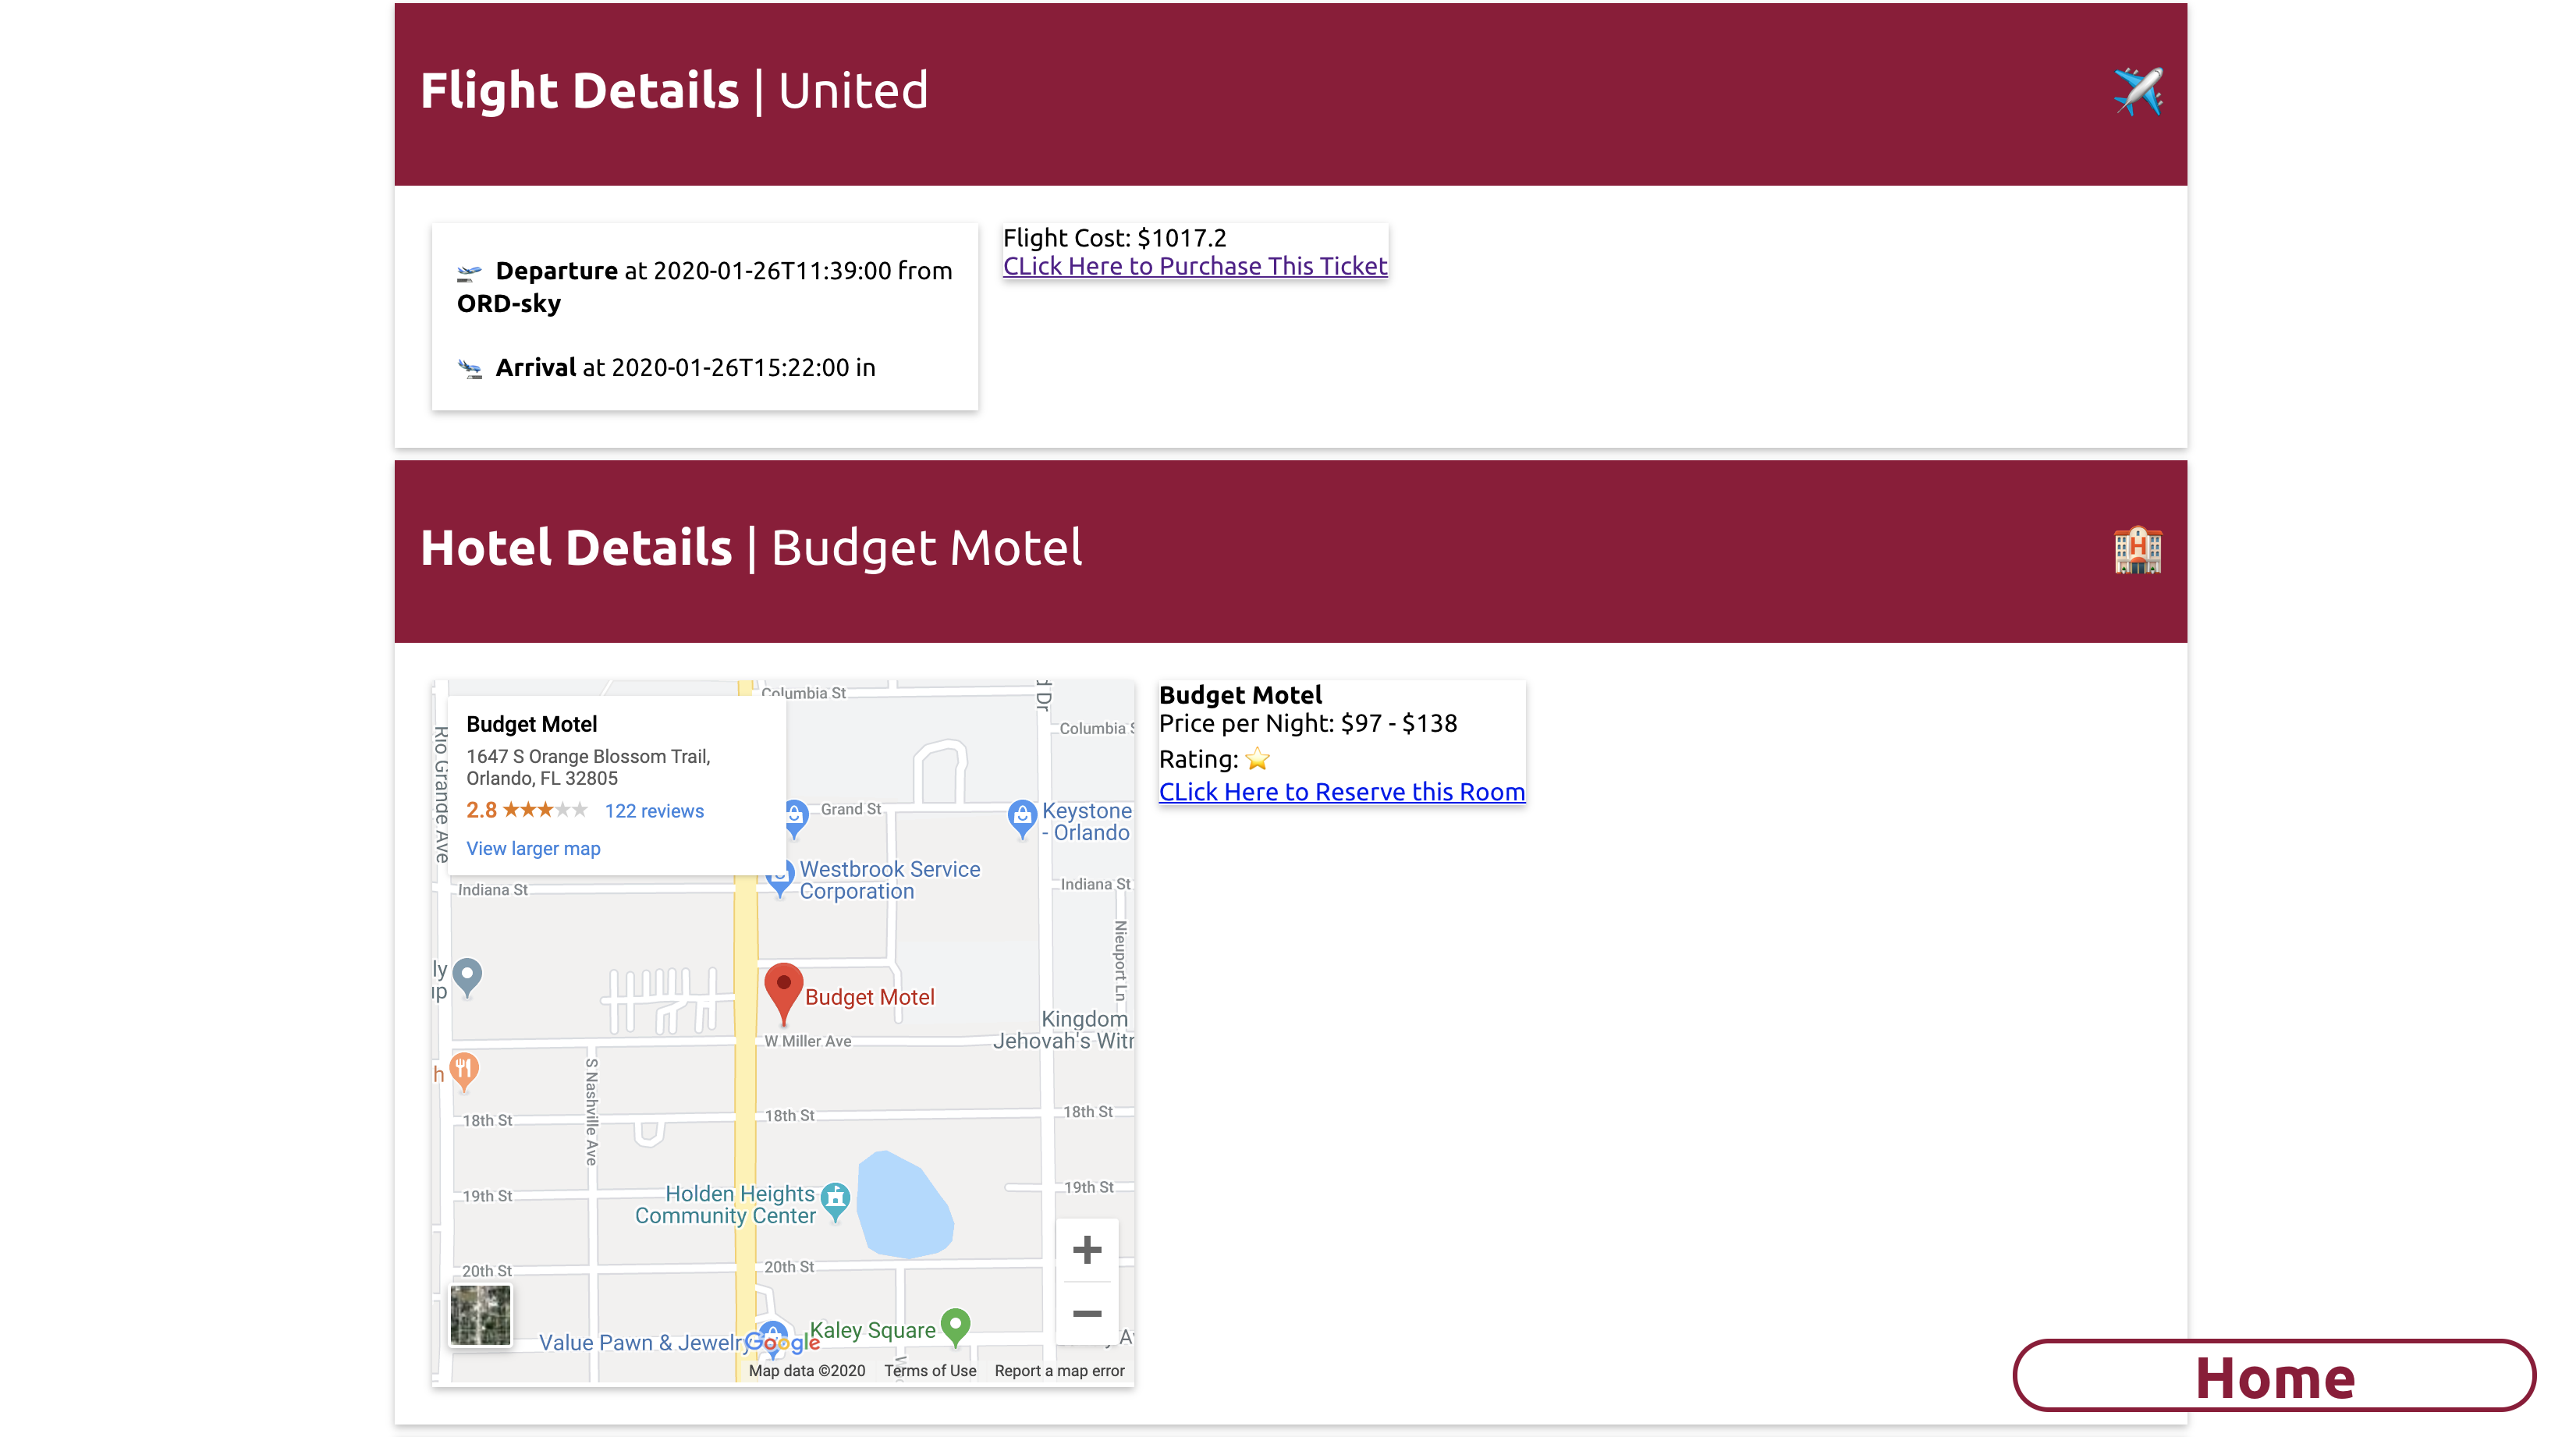Click the Google logo on the map

(782, 1343)
